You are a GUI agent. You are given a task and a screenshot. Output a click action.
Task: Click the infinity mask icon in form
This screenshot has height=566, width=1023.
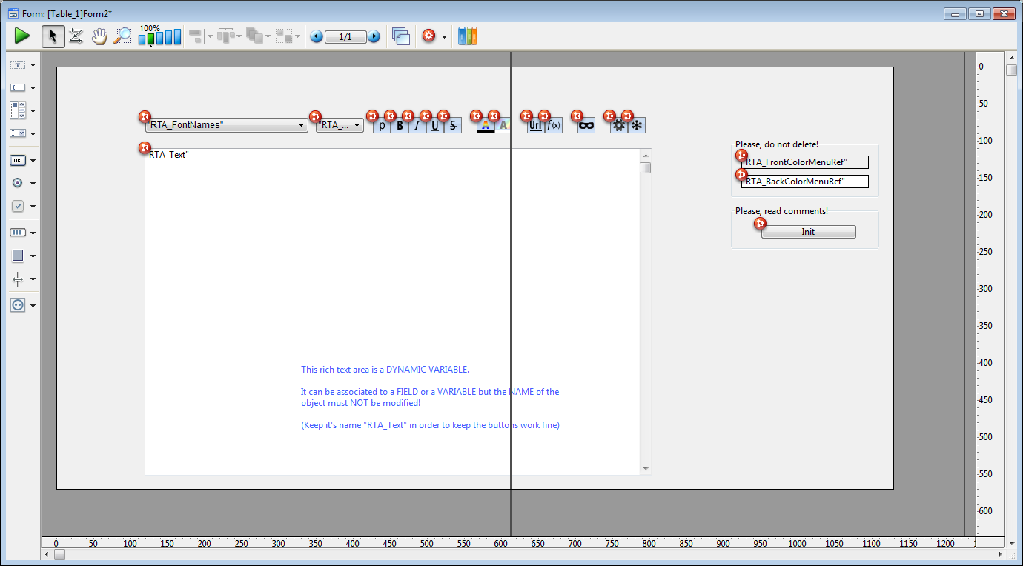[x=586, y=126]
